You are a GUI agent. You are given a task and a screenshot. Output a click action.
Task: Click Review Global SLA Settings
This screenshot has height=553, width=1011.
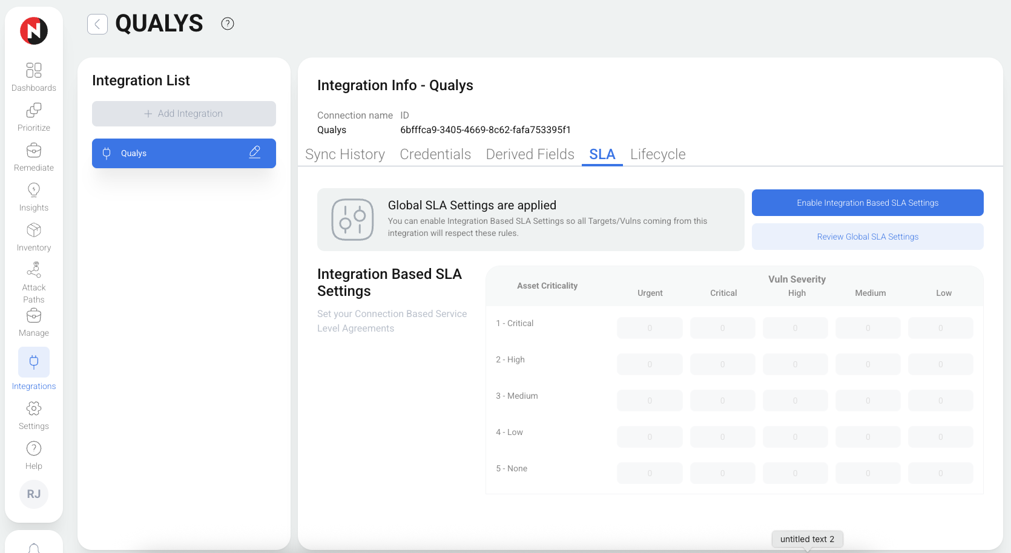click(x=868, y=237)
